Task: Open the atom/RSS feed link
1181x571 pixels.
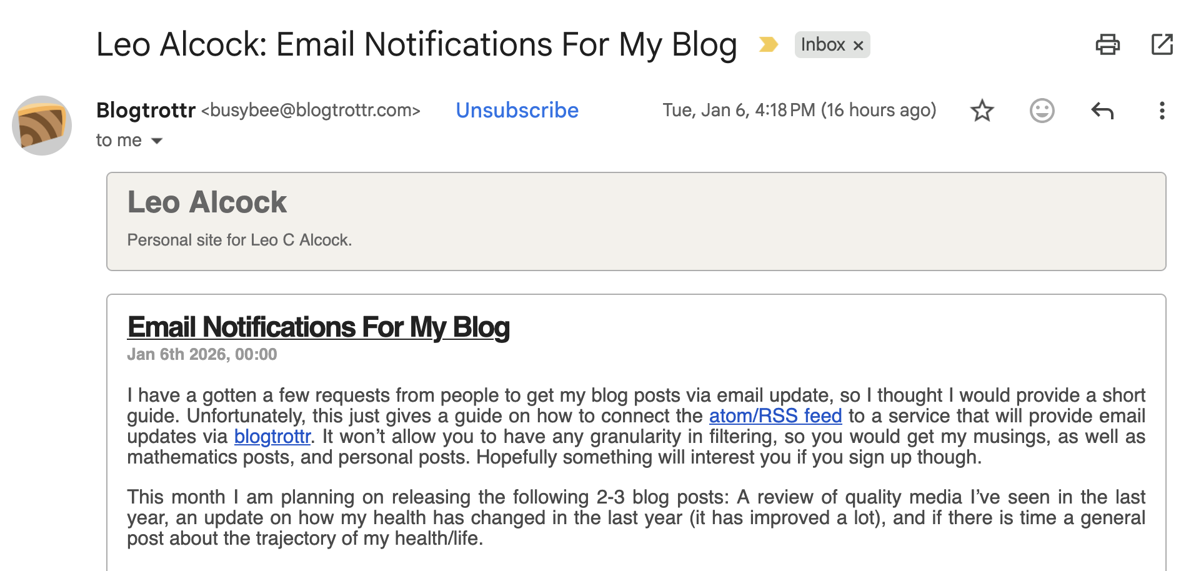Action: pyautogui.click(x=775, y=416)
